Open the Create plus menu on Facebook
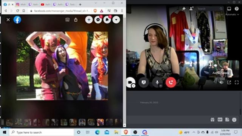 [89, 20]
